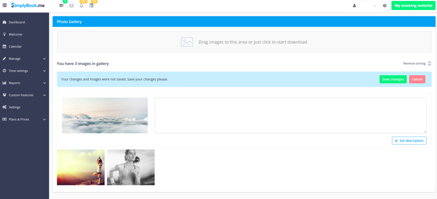Open the help question mark icon
The width and height of the screenshot is (437, 199).
(x=385, y=6)
